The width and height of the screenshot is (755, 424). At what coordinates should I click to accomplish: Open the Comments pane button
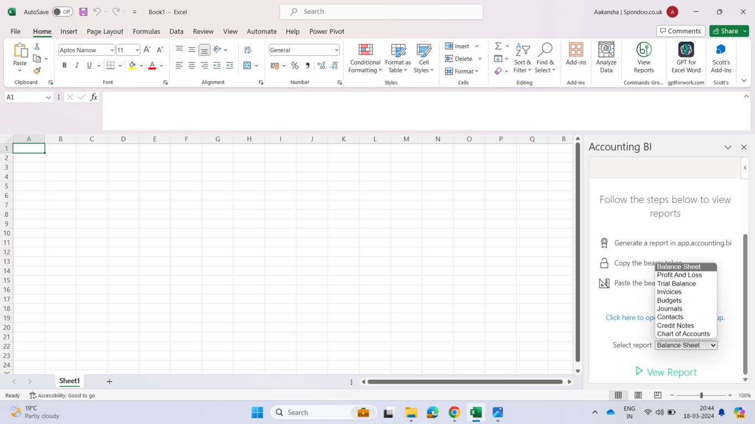680,31
